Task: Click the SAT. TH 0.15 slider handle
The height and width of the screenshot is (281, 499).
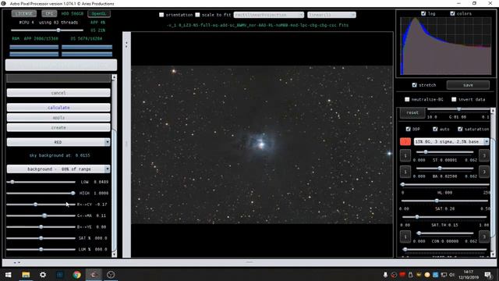Action: [x=417, y=217]
